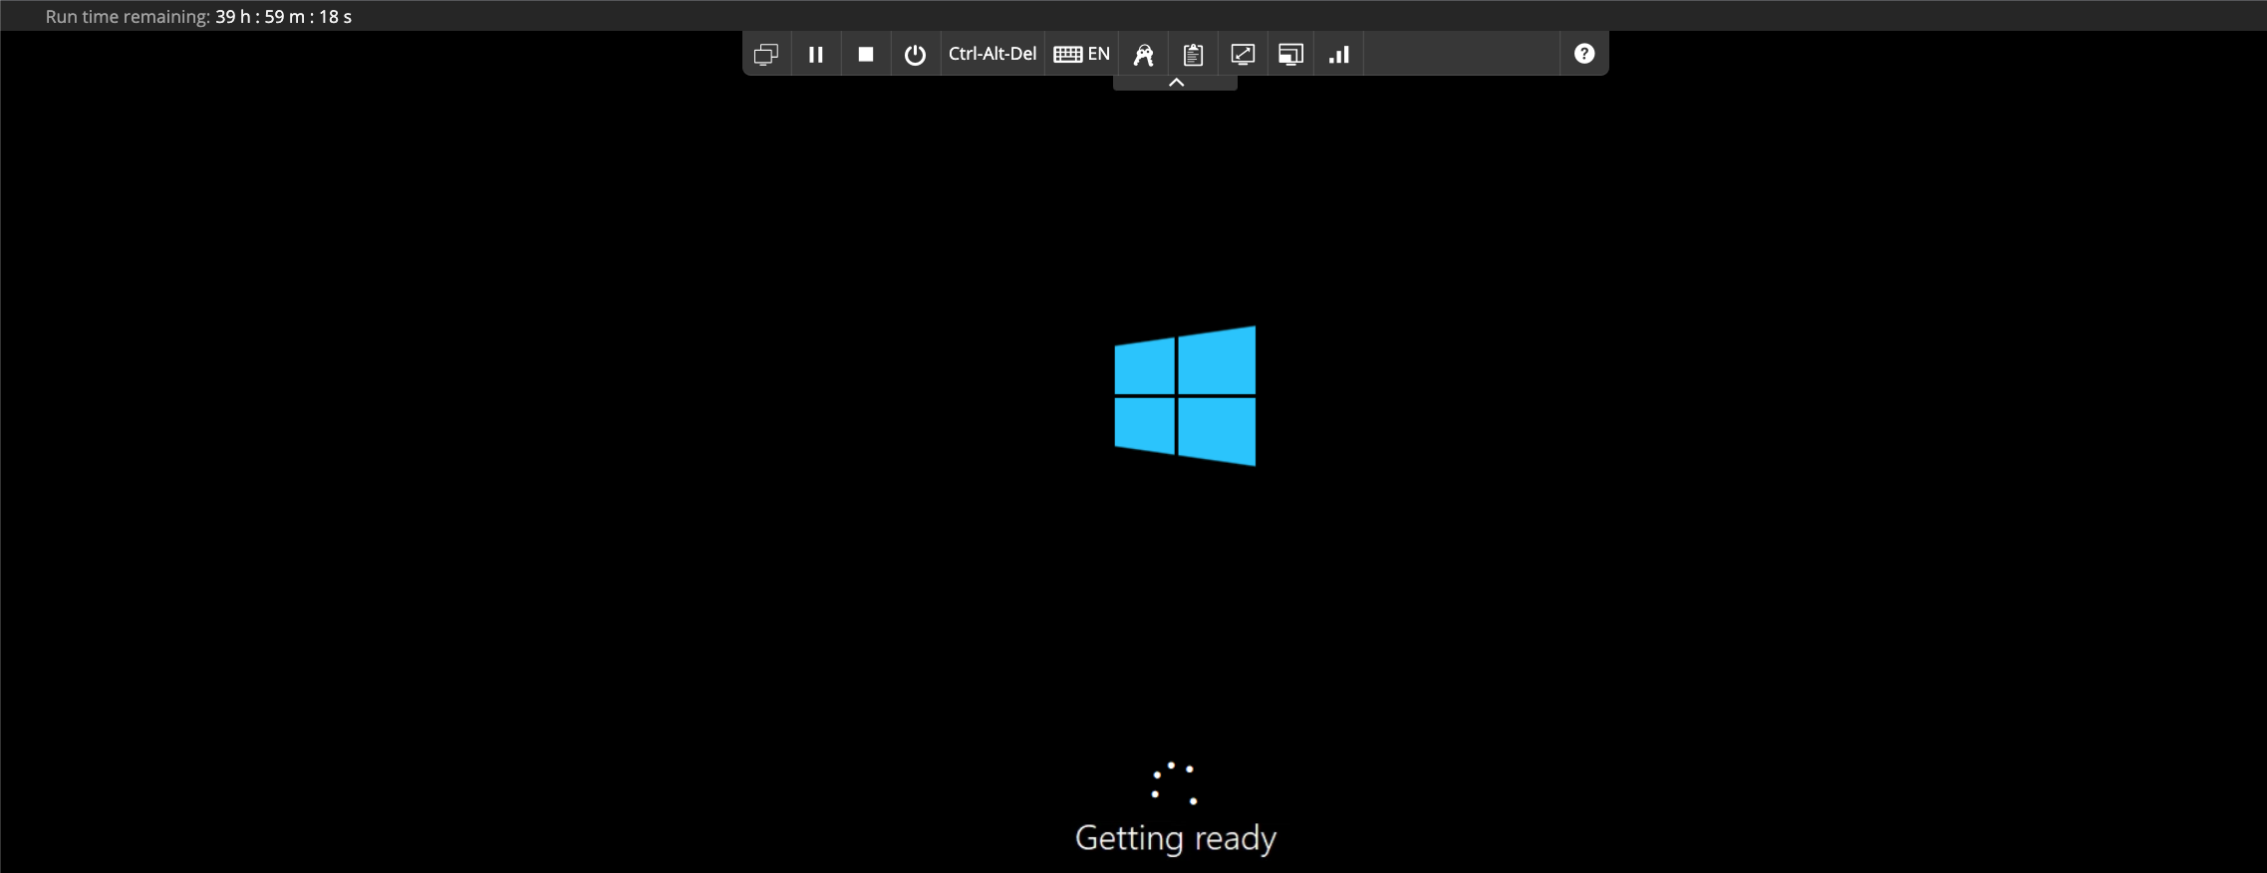
Task: Show connection signal strength
Action: [x=1339, y=54]
